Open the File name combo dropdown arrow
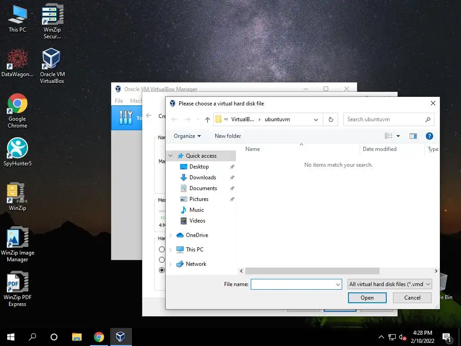The image size is (461, 346). (x=338, y=284)
